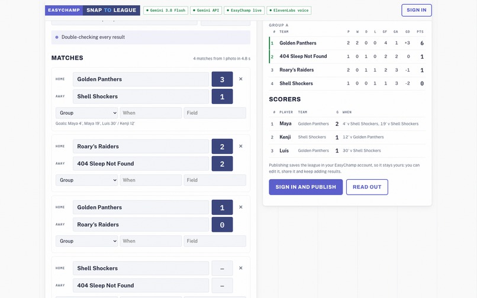This screenshot has width=477, height=298.
Task: Click the PTS column header
Action: 420,31
